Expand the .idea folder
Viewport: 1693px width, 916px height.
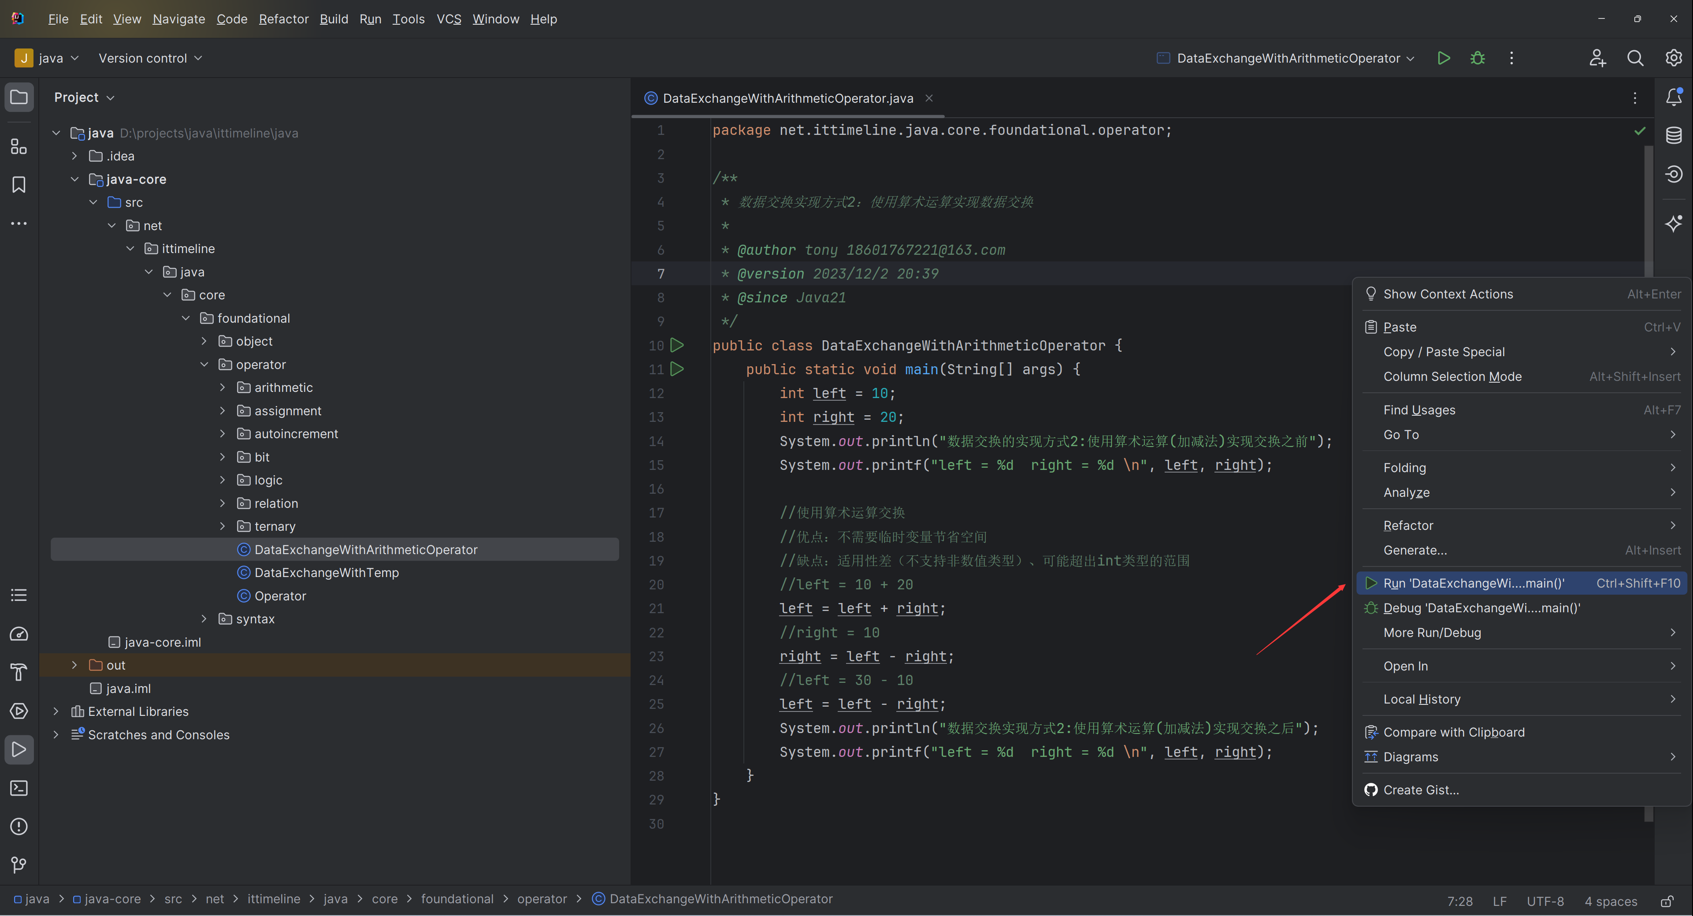(75, 156)
